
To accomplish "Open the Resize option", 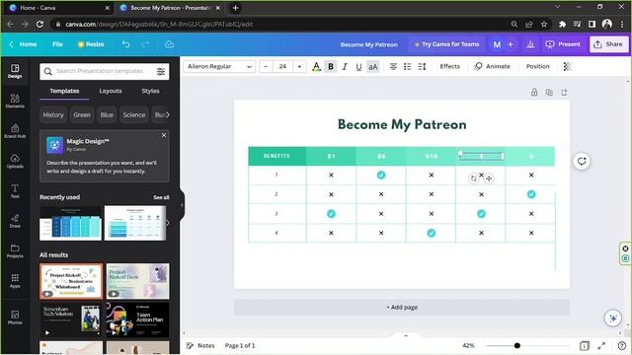I will click(91, 44).
